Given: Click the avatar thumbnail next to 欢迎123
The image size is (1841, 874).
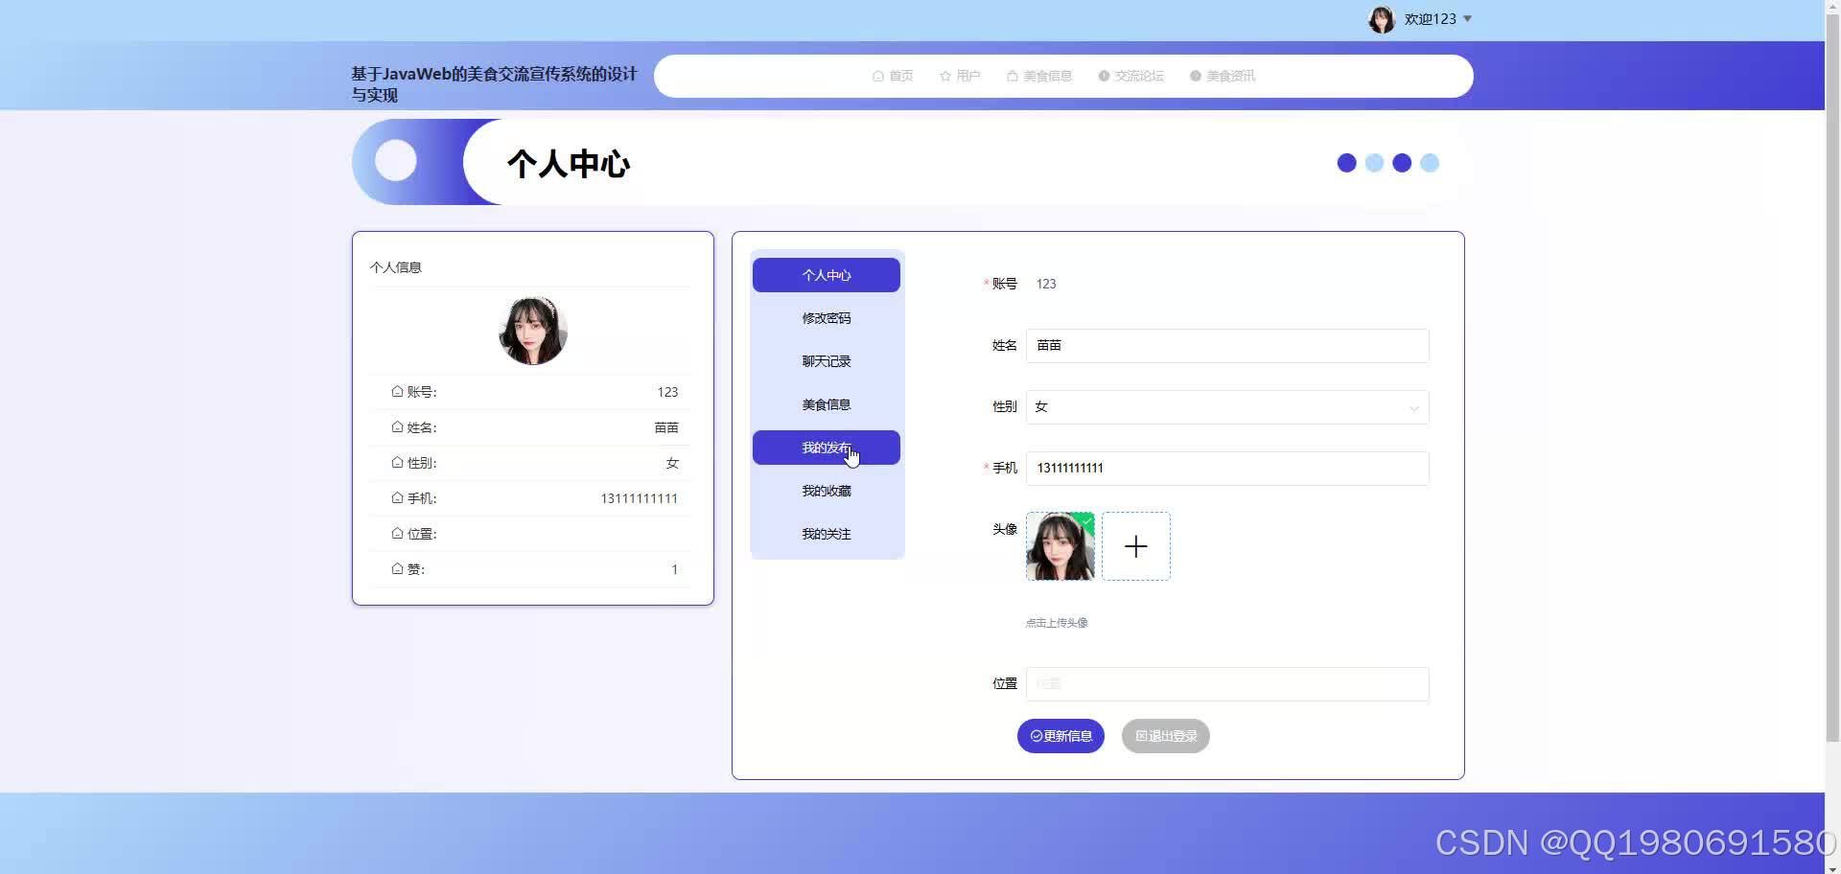Looking at the screenshot, I should point(1382,18).
